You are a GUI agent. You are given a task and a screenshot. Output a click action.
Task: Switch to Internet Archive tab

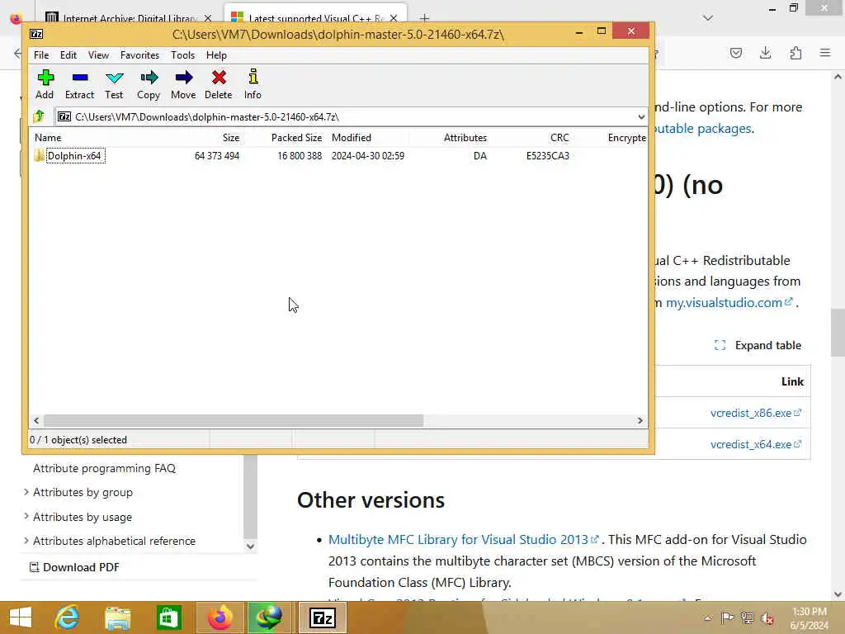(128, 18)
